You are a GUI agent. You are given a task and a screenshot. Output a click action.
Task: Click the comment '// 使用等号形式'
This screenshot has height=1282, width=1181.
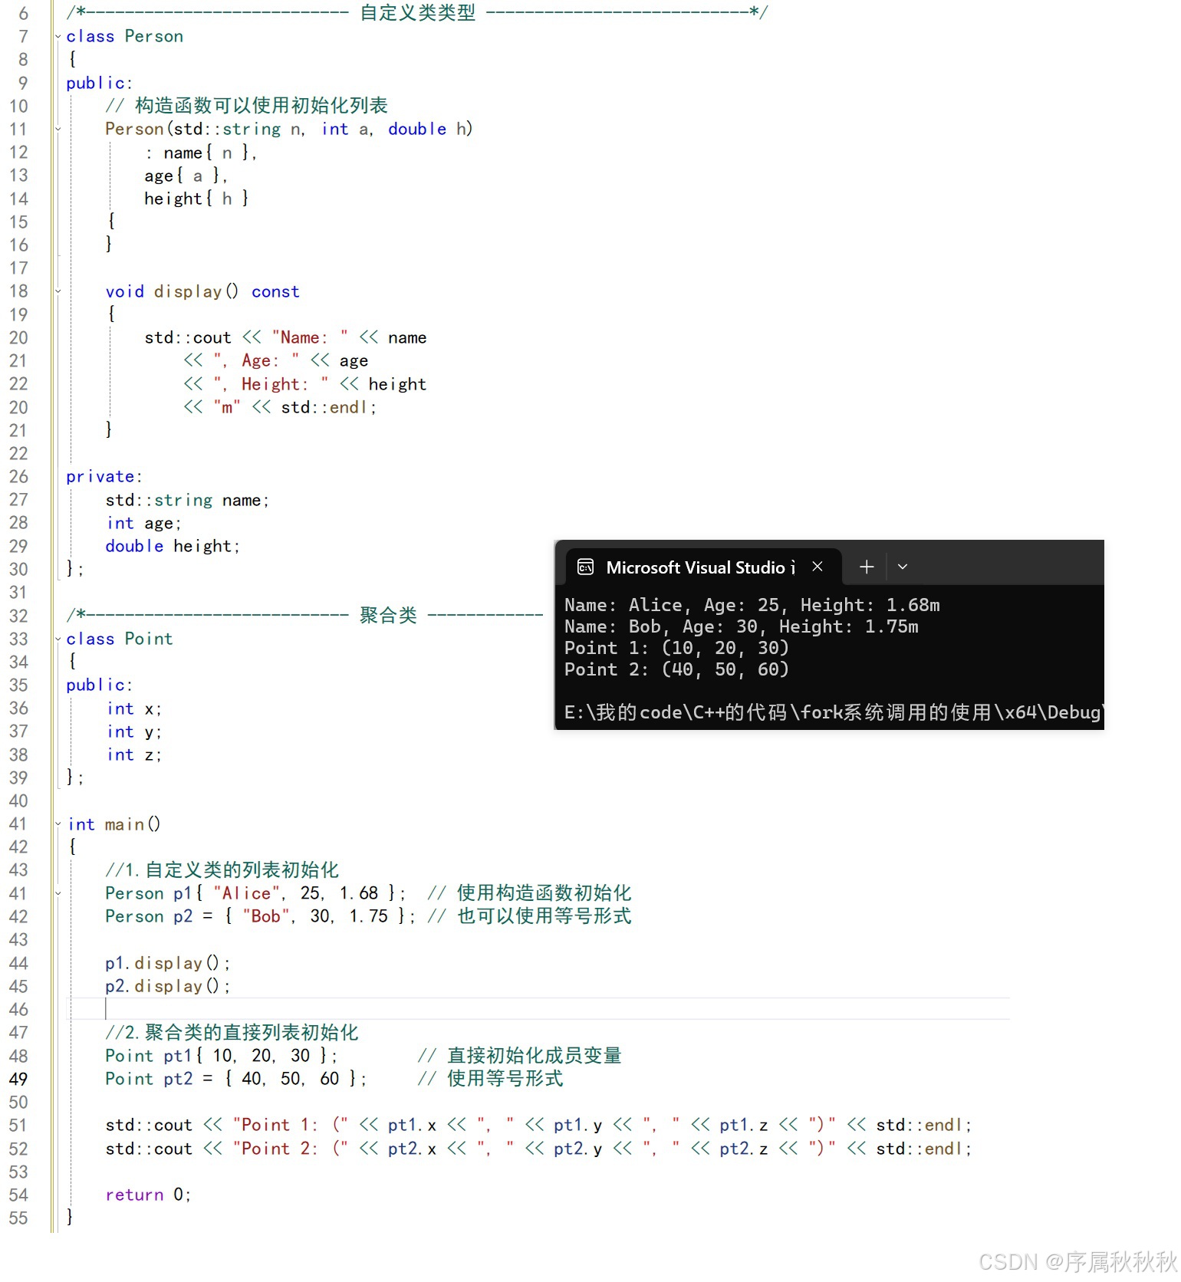[x=491, y=1079]
